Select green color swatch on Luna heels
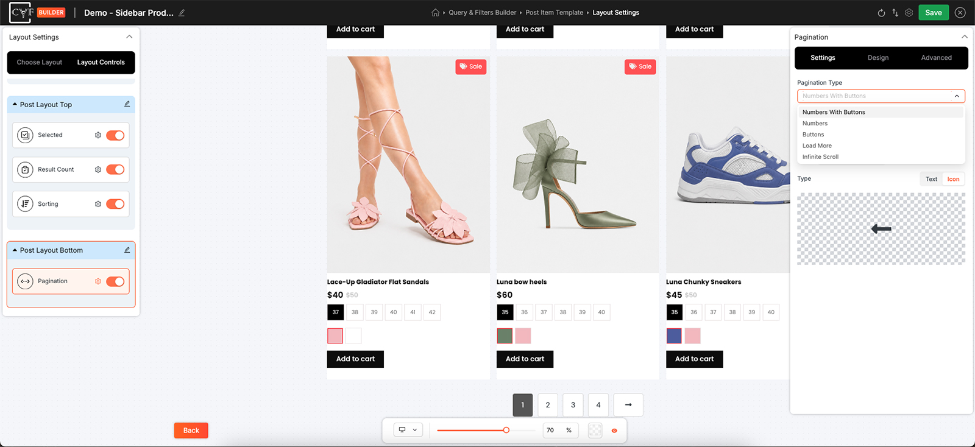This screenshot has height=447, width=975. tap(505, 336)
